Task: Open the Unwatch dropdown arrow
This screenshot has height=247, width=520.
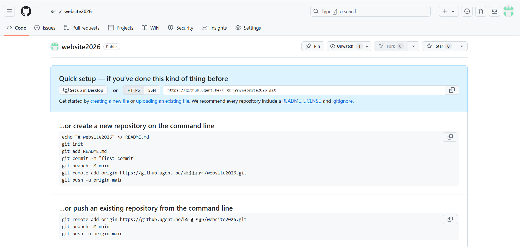Action: coord(367,46)
